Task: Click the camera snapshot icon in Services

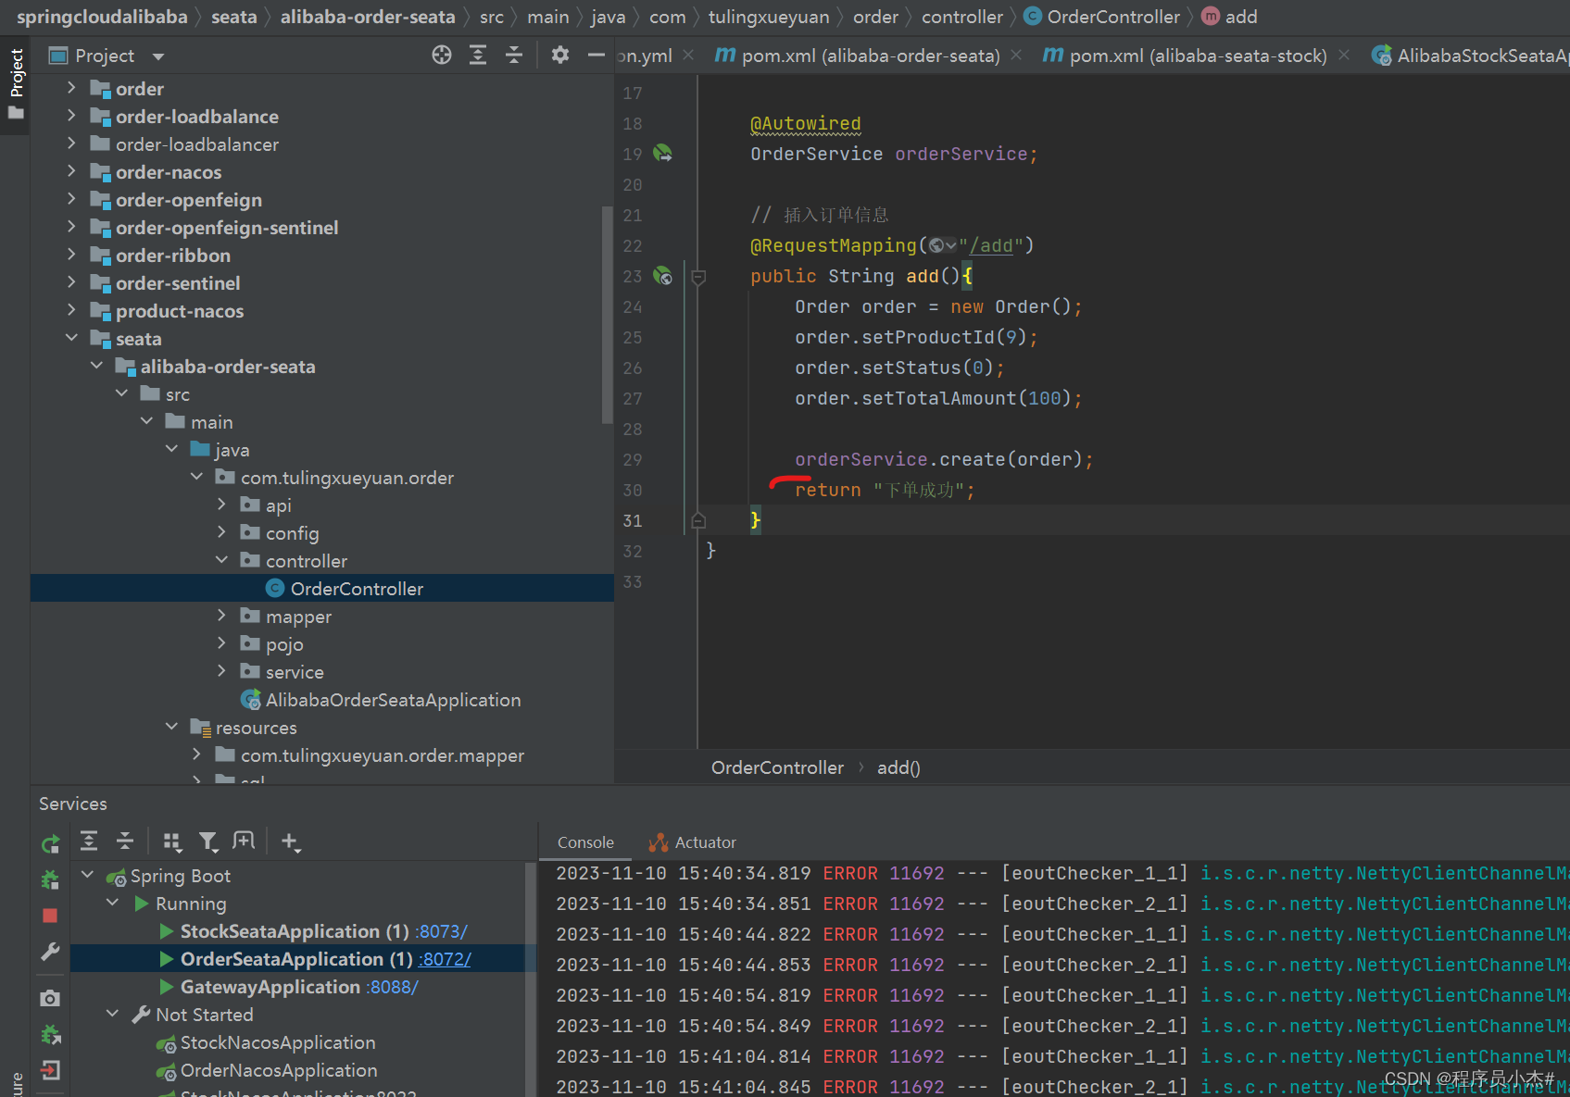Action: (51, 999)
